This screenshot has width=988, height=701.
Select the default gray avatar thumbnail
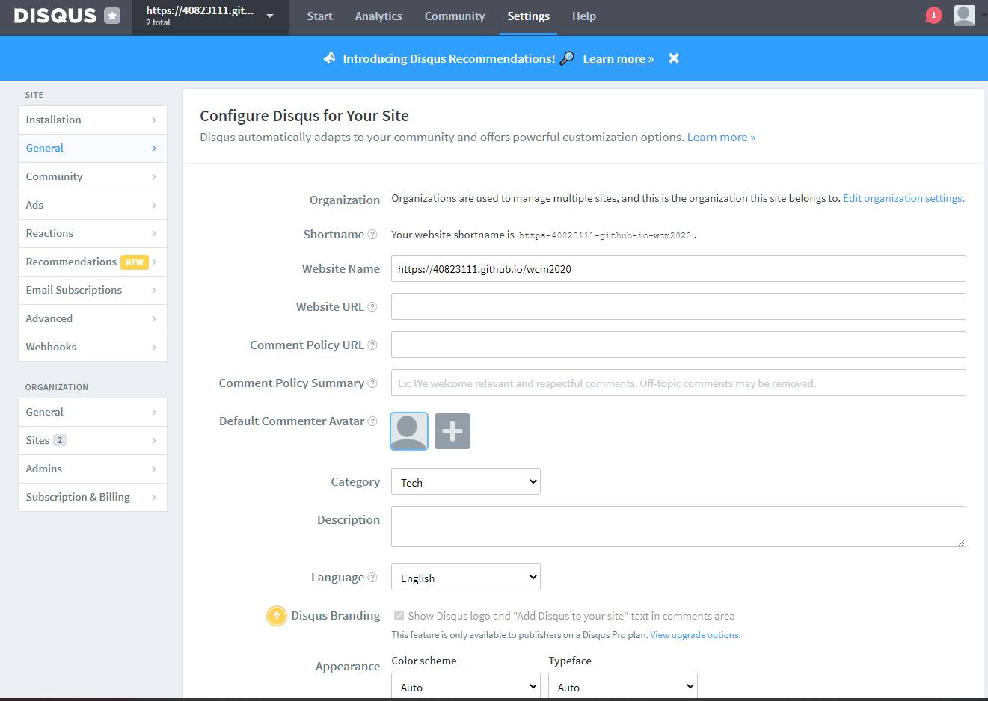coord(409,431)
